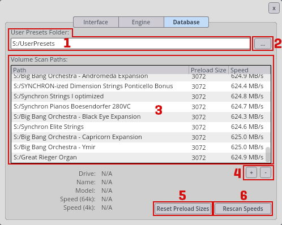
Task: Click 3072 preload size of Synchron Elite Strings
Action: coord(199,127)
